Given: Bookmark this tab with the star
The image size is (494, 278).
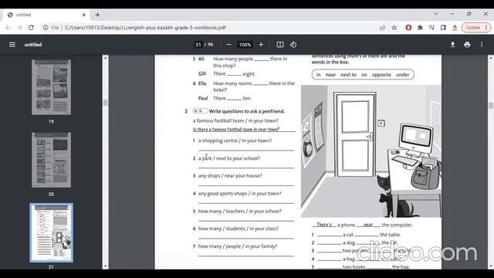Looking at the screenshot, I should click(394, 28).
